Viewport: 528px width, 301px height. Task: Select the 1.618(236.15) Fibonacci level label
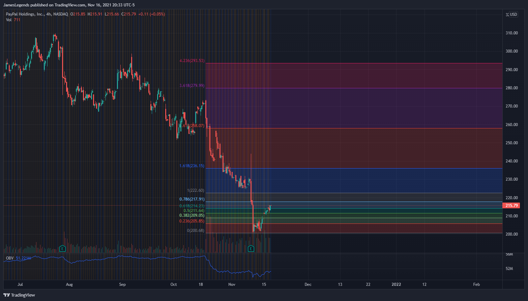(192, 166)
